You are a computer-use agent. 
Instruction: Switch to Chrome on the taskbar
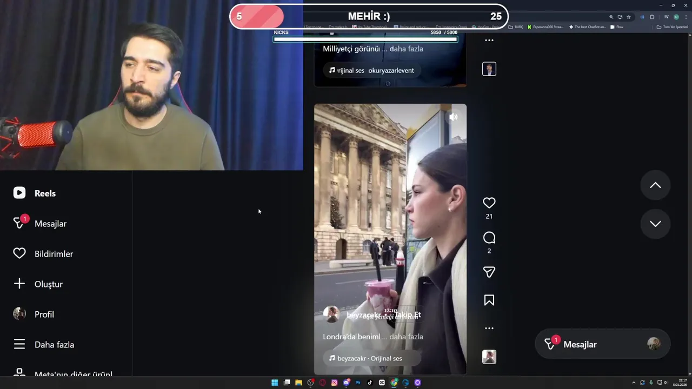(394, 383)
